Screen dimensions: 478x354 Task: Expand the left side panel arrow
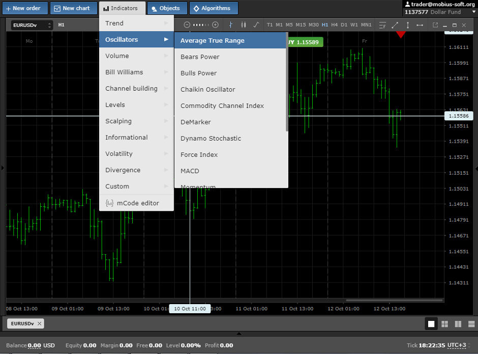[x=3, y=168]
